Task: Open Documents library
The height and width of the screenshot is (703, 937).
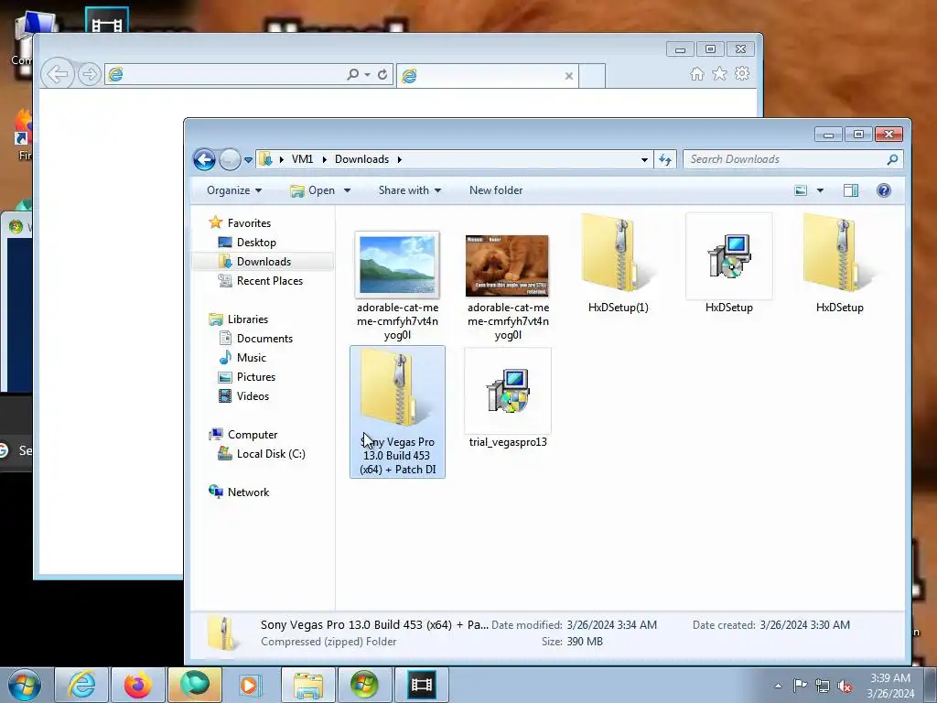Action: pos(264,339)
